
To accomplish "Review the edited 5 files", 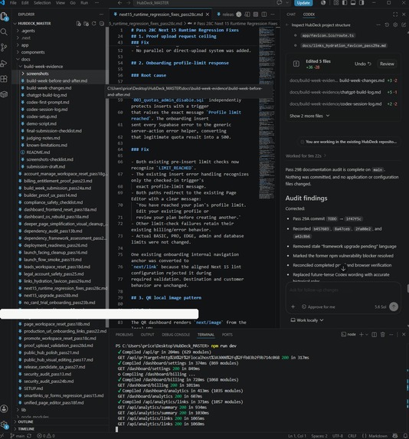I will click(x=387, y=64).
